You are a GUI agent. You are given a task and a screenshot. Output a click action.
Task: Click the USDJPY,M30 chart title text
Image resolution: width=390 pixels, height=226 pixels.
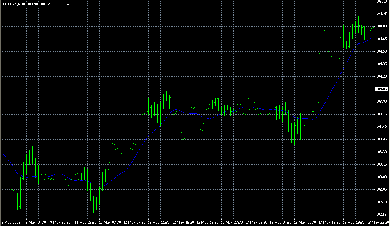[x=14, y=4]
